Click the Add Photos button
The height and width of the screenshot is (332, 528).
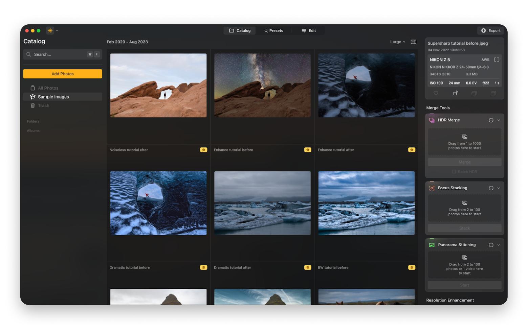(63, 74)
